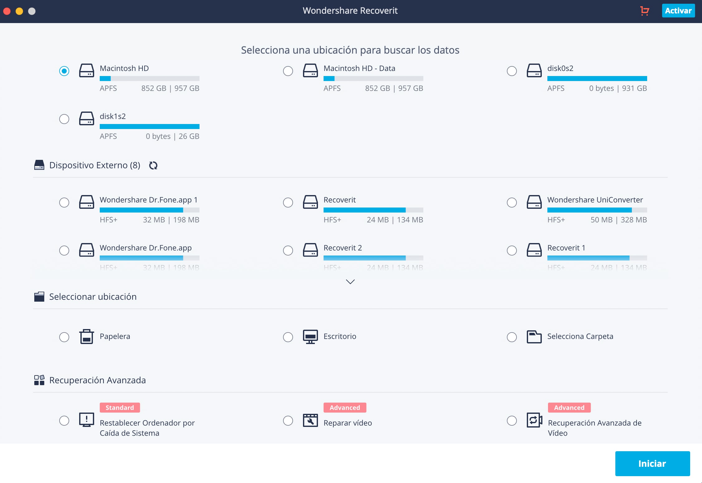This screenshot has height=483, width=702.
Task: Click the Macintosh HD drive icon
Action: coord(87,70)
